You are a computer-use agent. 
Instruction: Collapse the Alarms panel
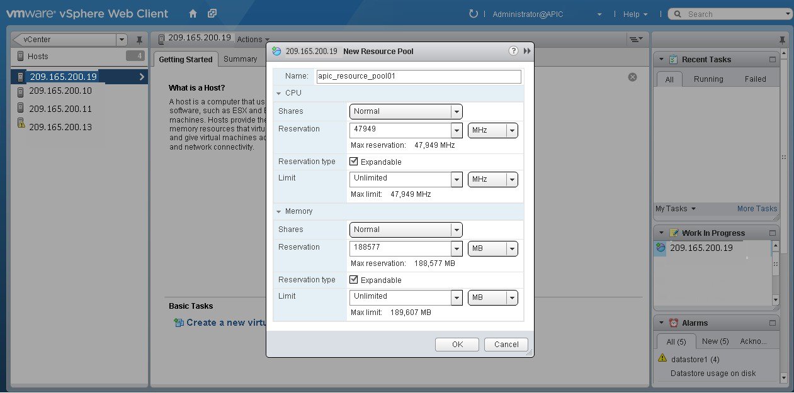click(x=662, y=323)
